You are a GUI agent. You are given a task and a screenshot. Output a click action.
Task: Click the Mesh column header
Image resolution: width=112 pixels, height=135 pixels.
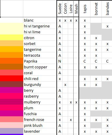coord(76,9)
